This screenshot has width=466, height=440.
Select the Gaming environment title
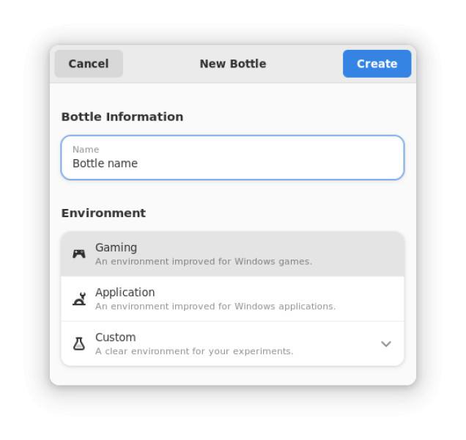click(x=116, y=248)
